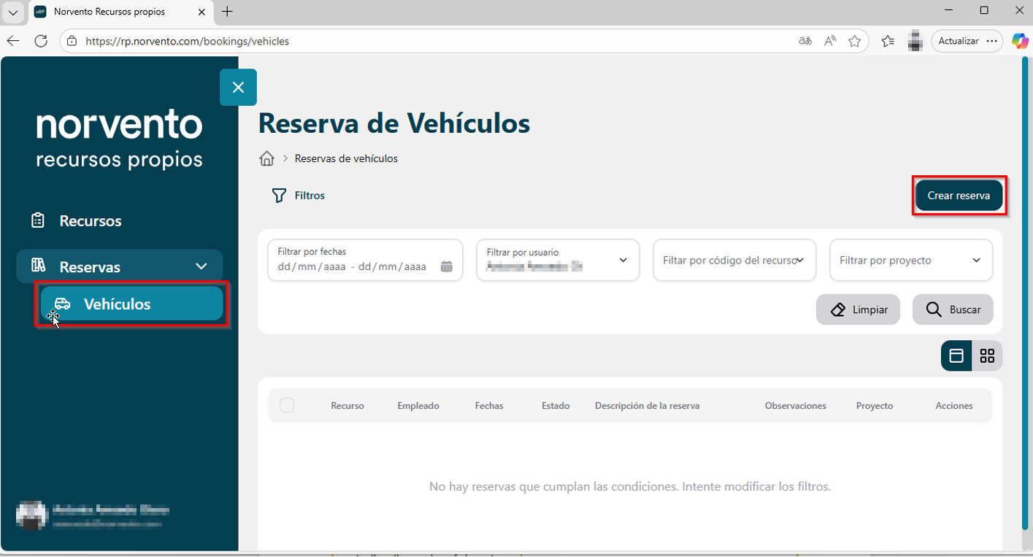Switch to table list view
The height and width of the screenshot is (557, 1033).
[x=956, y=356]
